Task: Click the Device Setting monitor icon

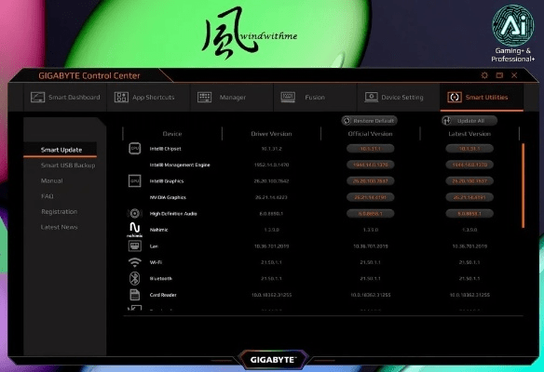Action: pyautogui.click(x=372, y=97)
